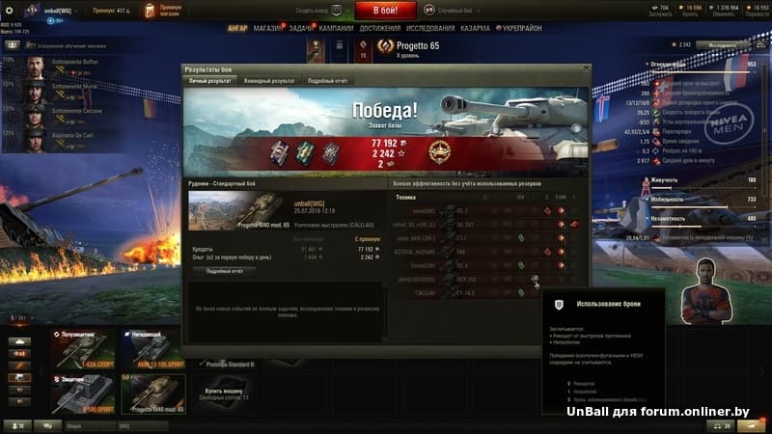The height and width of the screenshot is (434, 772).
Task: Click the mastery badge emblem in results
Action: [x=439, y=152]
